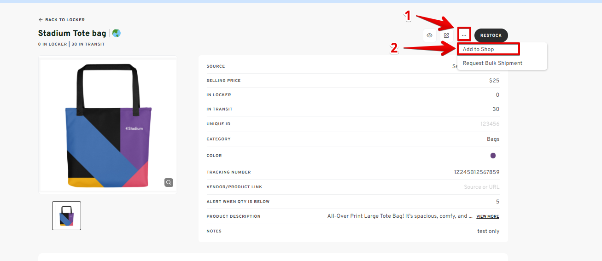Click the purple color swatch
The width and height of the screenshot is (602, 261).
pyautogui.click(x=493, y=156)
